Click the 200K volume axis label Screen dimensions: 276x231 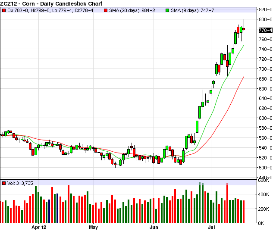click(x=263, y=209)
